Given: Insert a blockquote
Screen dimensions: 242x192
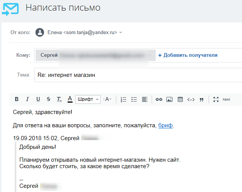Looking at the screenshot, I should click(x=201, y=100).
